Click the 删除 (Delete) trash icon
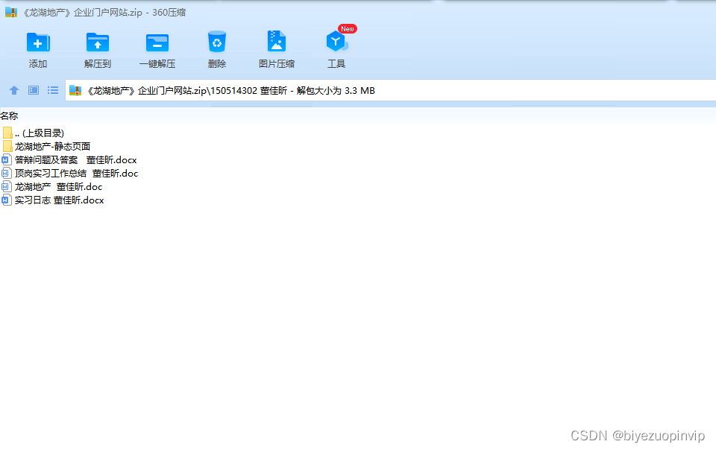Viewport: 716px width, 450px height. point(217,42)
